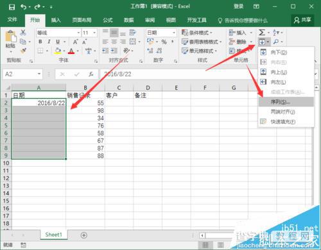
Task: Switch to the 页面布局 ribbon tab
Action: click(x=82, y=20)
